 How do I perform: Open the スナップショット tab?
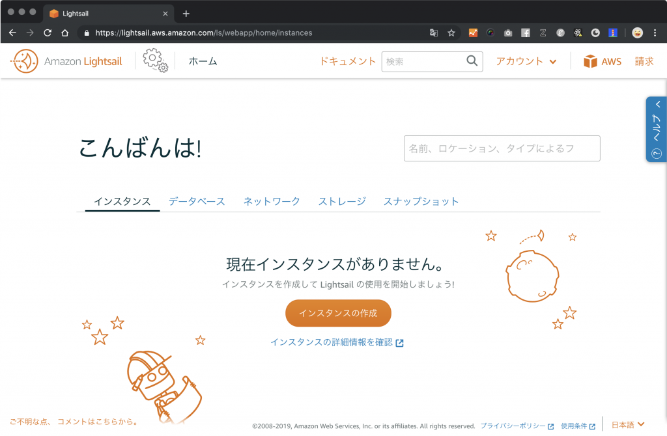pos(421,202)
